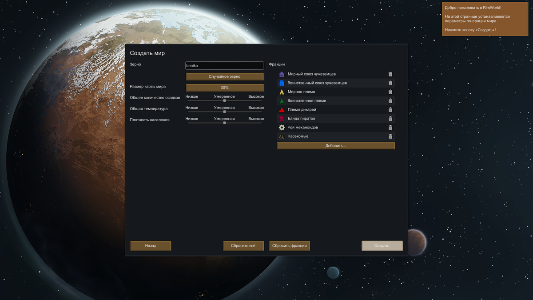The width and height of the screenshot is (533, 300).
Task: Open the Добавить... faction menu
Action: tap(336, 146)
